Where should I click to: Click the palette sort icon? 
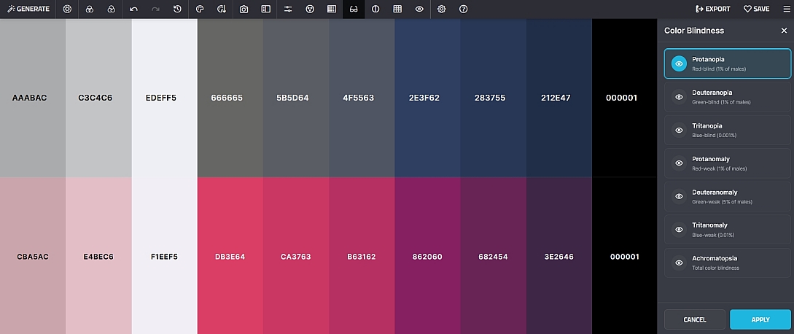[222, 9]
